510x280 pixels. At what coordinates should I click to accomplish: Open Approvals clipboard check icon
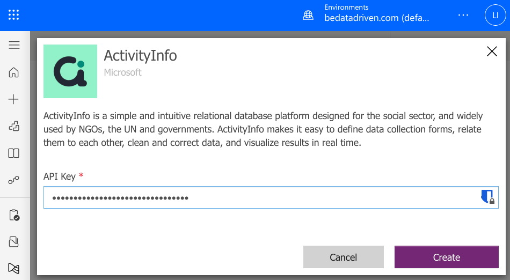click(x=14, y=215)
